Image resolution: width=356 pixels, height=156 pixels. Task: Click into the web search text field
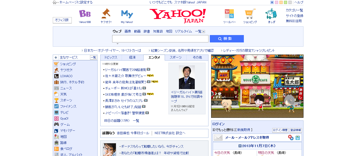point(160,39)
